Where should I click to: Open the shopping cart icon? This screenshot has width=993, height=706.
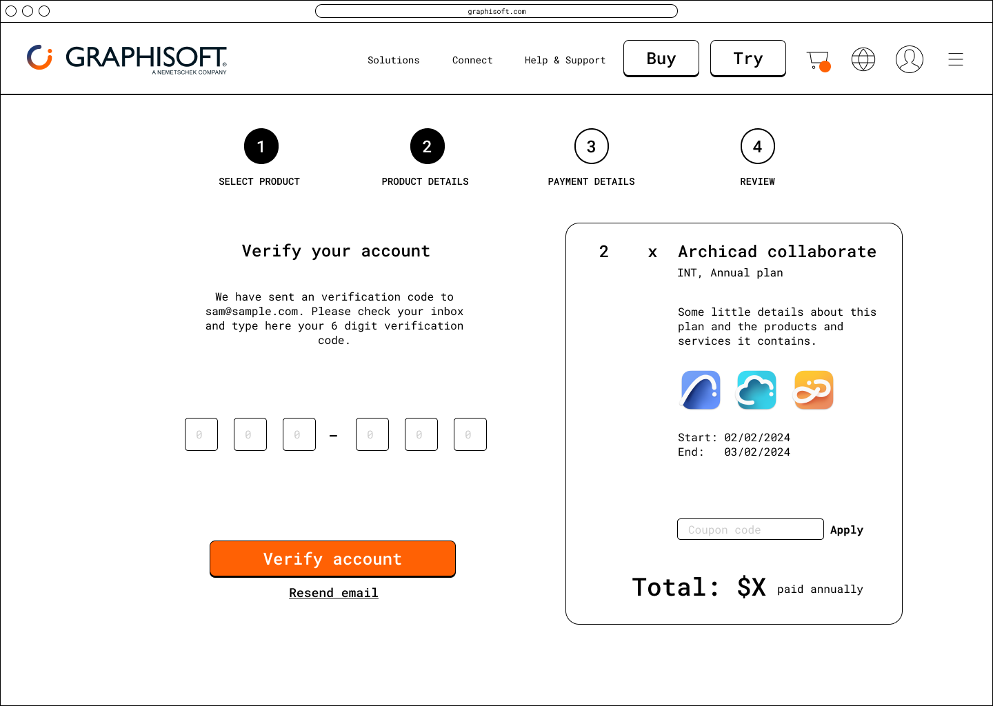pos(818,60)
